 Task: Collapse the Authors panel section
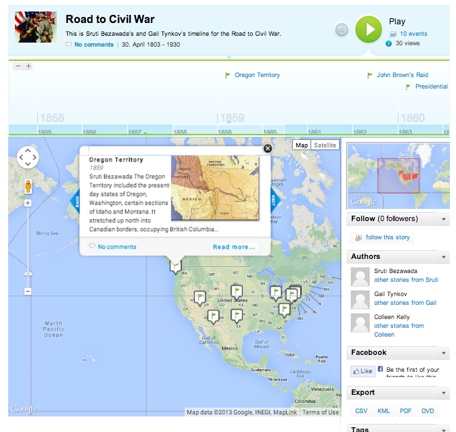(x=444, y=257)
